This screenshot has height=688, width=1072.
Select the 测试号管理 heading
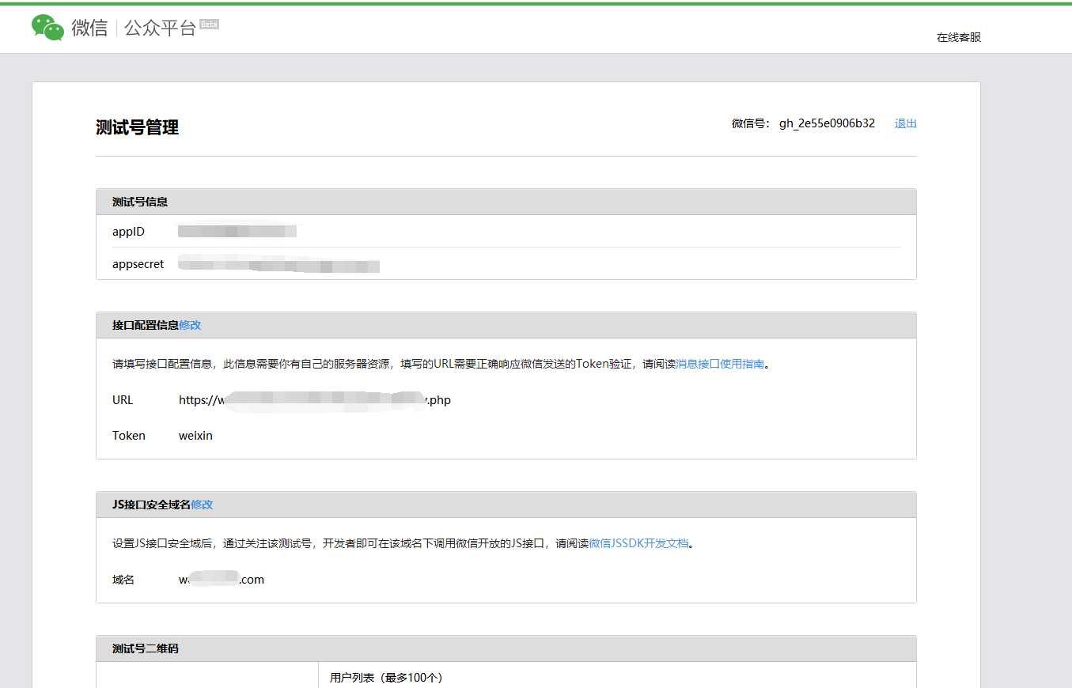(x=137, y=127)
